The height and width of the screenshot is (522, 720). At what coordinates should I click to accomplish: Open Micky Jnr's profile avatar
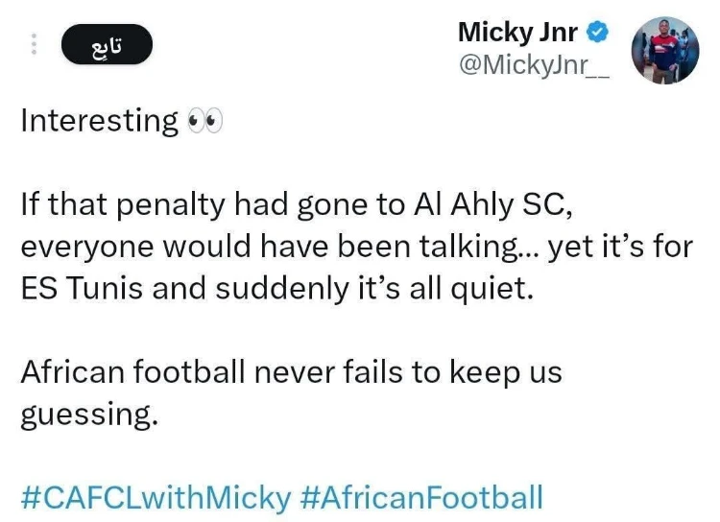(664, 50)
